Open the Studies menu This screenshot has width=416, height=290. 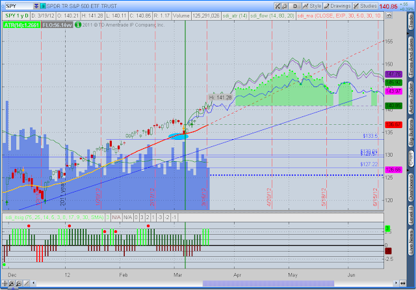click(x=365, y=6)
